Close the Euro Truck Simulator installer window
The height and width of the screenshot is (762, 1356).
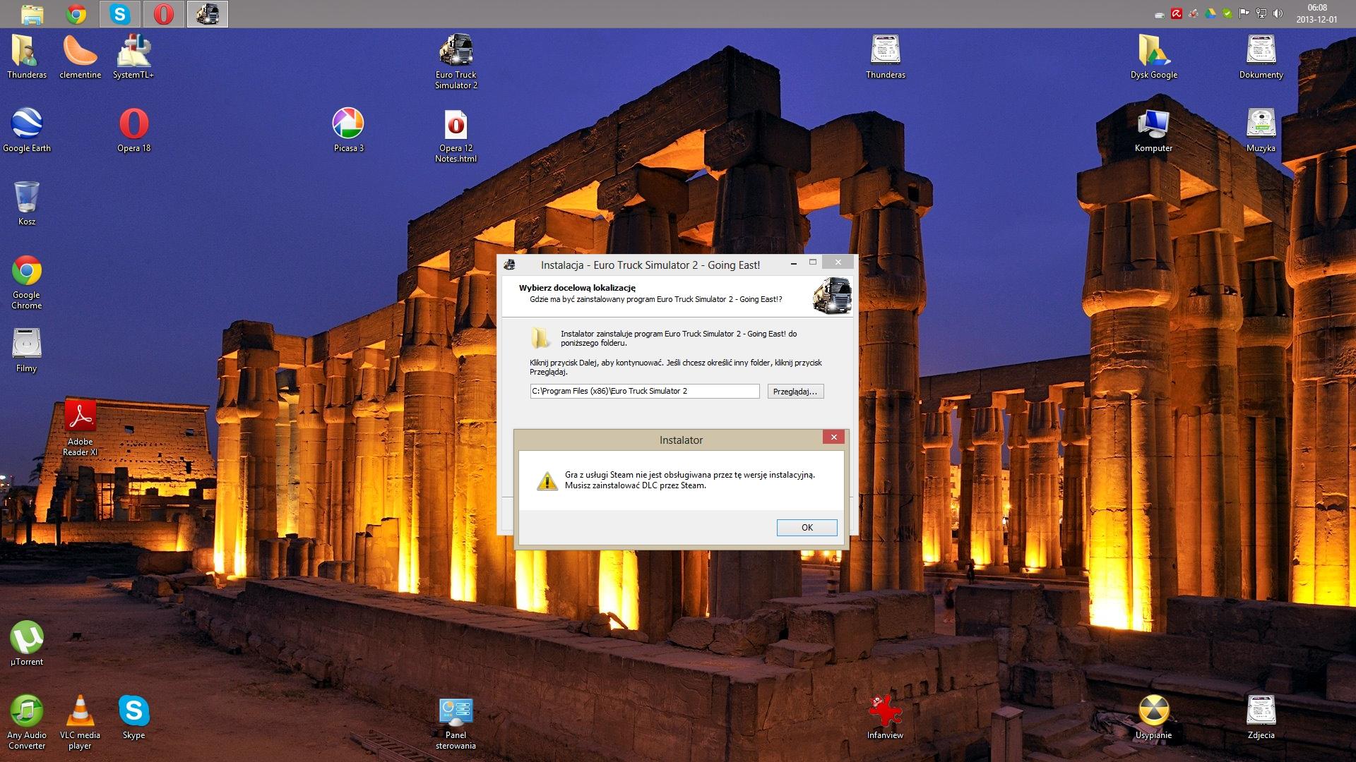[838, 262]
